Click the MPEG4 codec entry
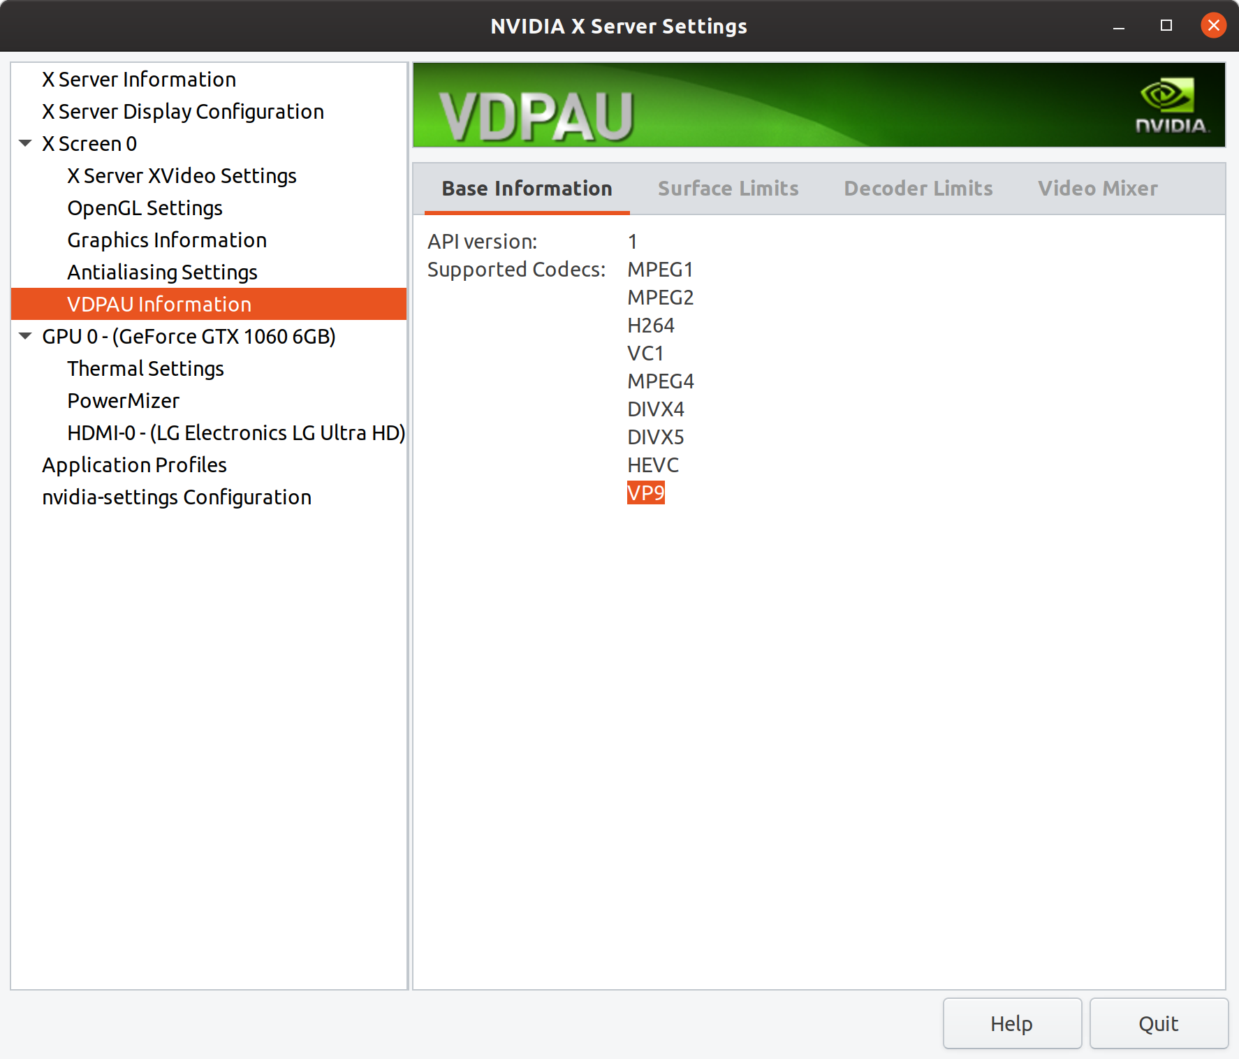The height and width of the screenshot is (1059, 1239). [x=661, y=381]
